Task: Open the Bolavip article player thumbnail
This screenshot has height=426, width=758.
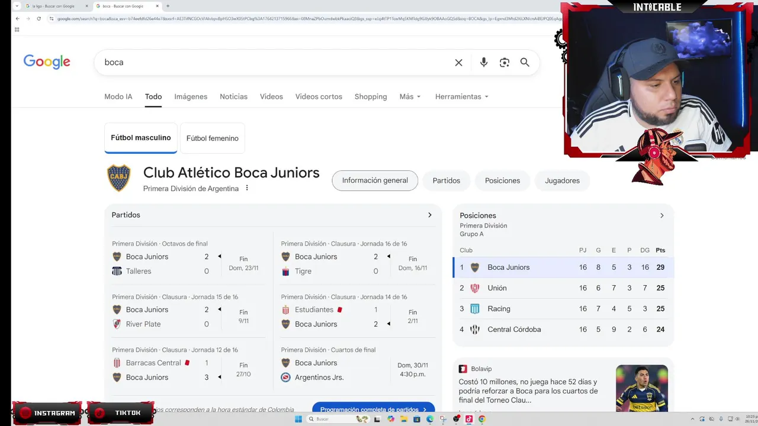Action: coord(642,388)
